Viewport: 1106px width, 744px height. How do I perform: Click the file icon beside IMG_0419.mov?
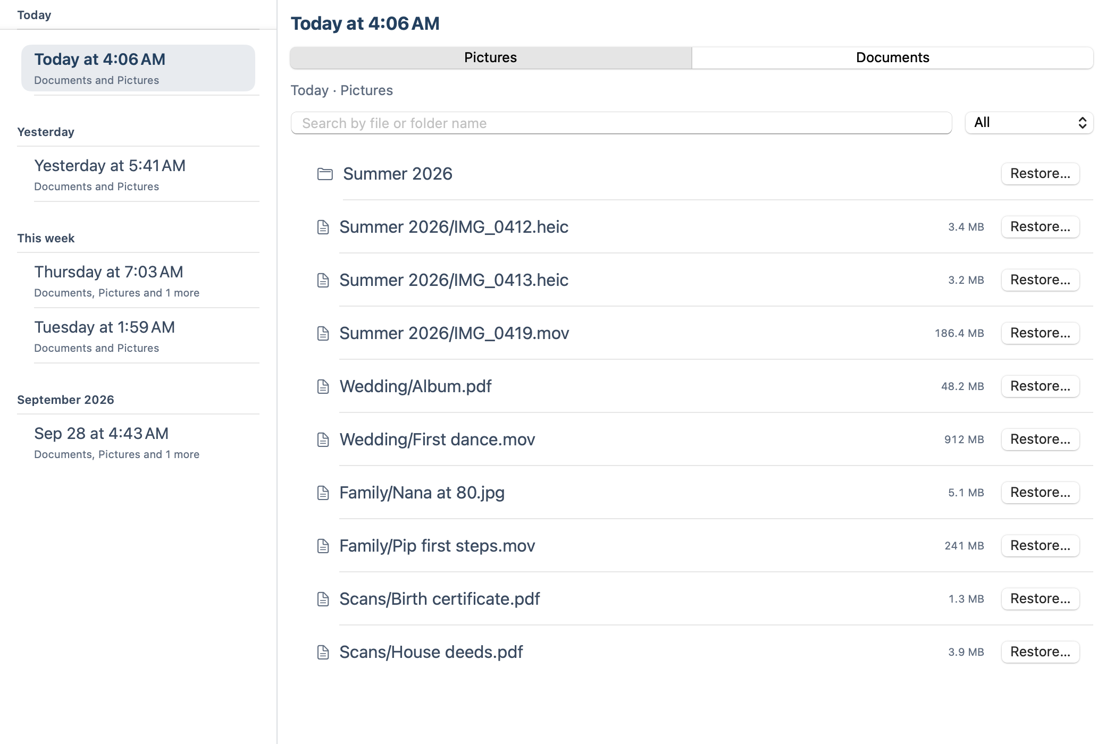pyautogui.click(x=323, y=333)
